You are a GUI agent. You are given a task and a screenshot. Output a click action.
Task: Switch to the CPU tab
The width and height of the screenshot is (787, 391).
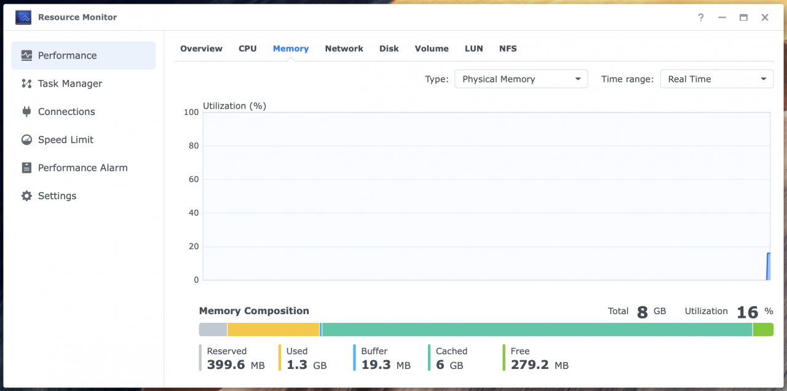click(247, 49)
